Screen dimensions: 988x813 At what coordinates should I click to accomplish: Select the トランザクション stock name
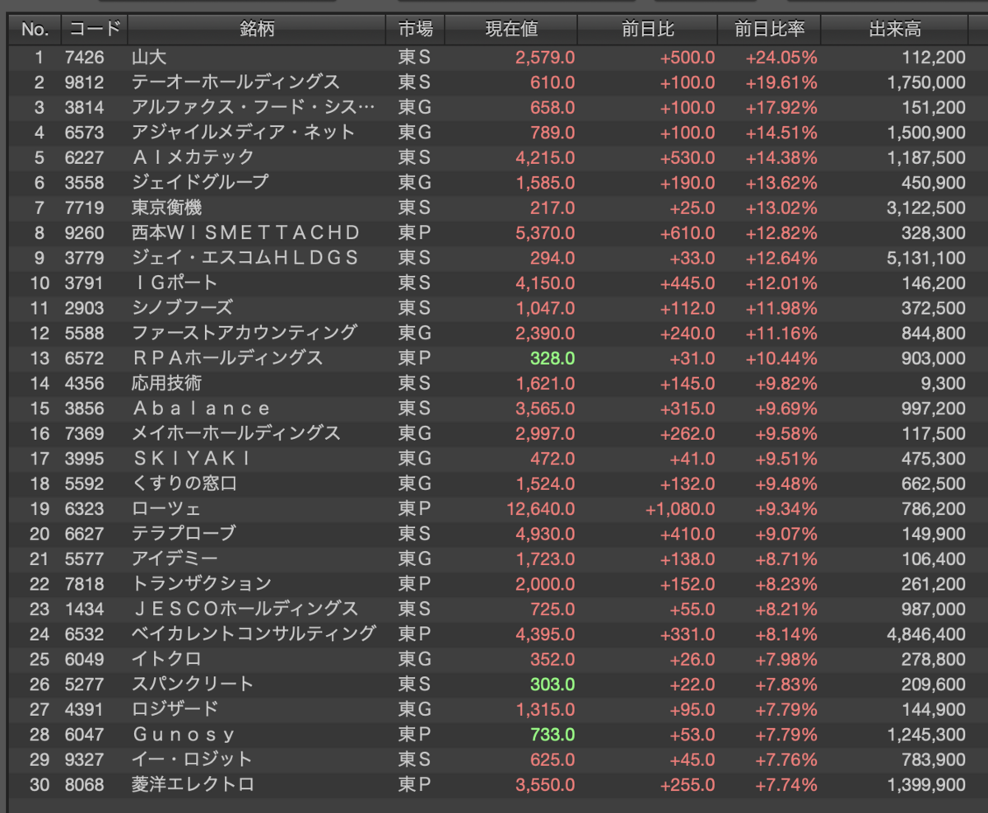pos(201,582)
